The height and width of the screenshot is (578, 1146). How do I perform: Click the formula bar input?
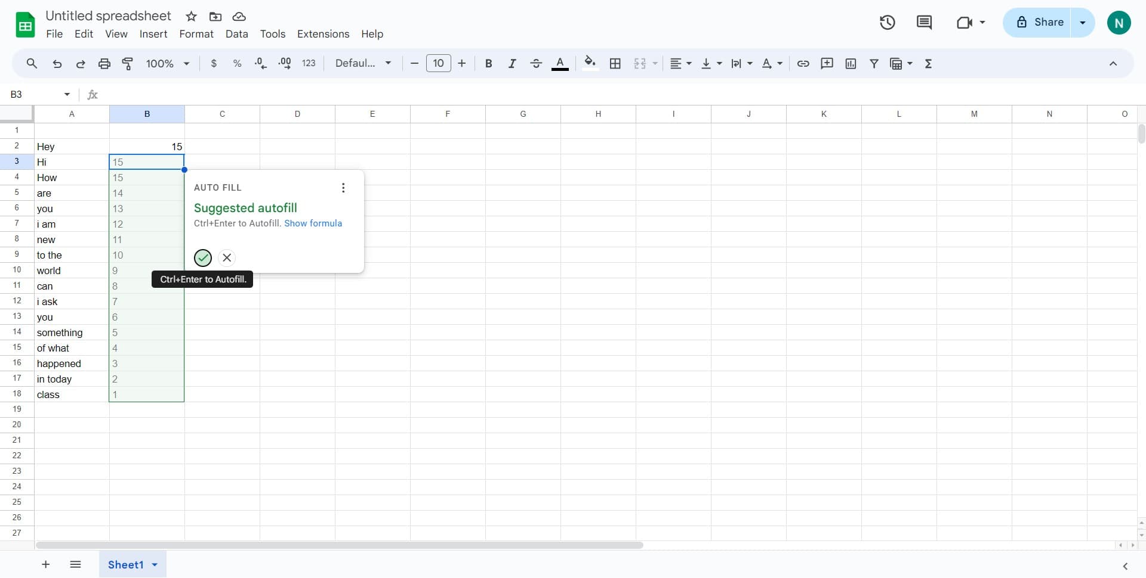(x=597, y=95)
